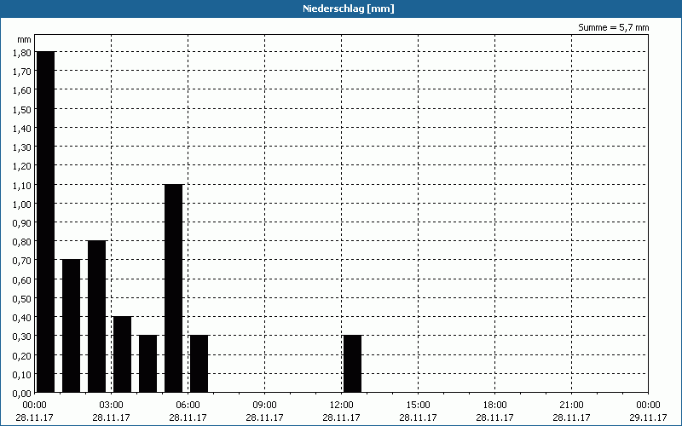Click the 18:00 time axis label

pos(494,406)
